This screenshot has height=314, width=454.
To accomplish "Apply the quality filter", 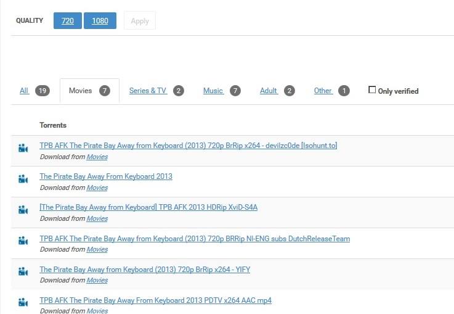I will (x=140, y=20).
